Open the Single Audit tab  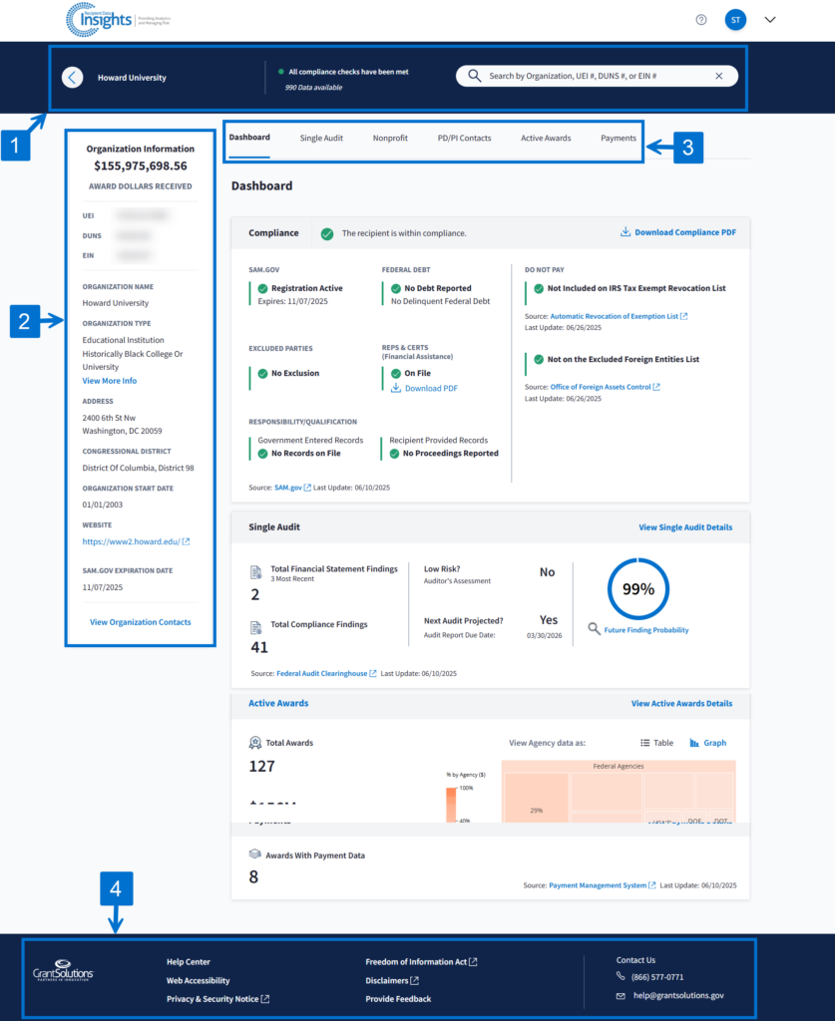321,138
